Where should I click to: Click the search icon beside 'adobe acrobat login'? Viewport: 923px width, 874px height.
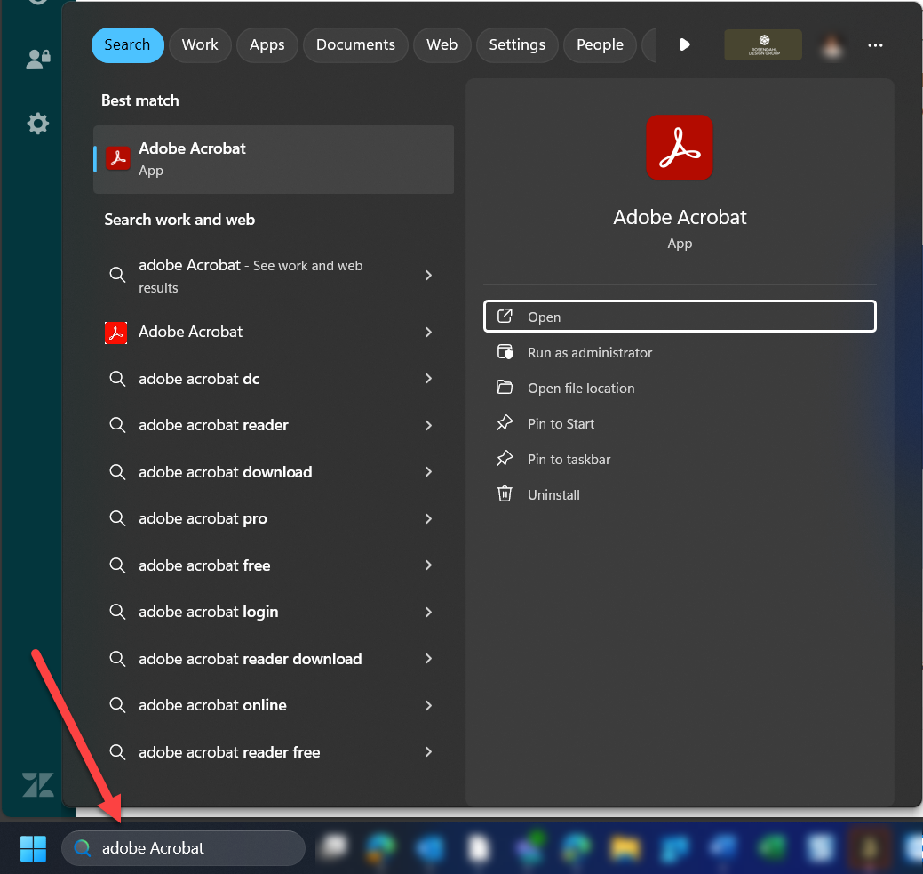(117, 612)
